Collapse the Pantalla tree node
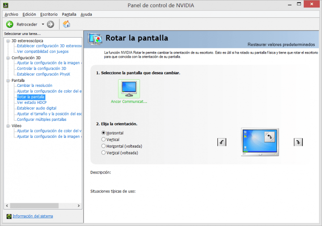 8,81
